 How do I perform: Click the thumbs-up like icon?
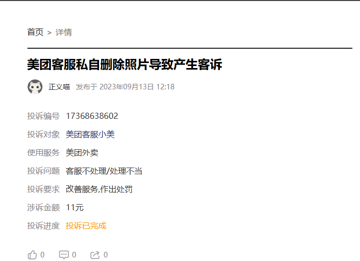[32, 255]
